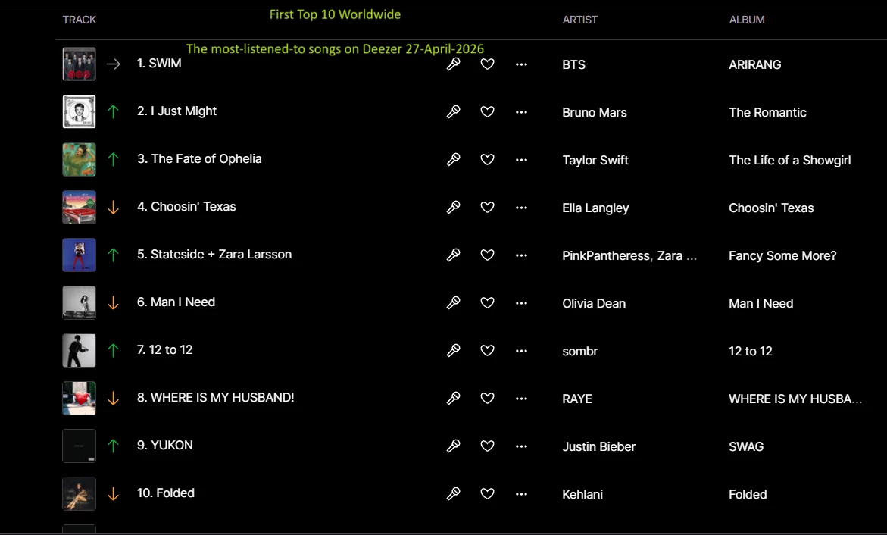Expand options menu for YUKON track
The image size is (887, 535).
[521, 446]
